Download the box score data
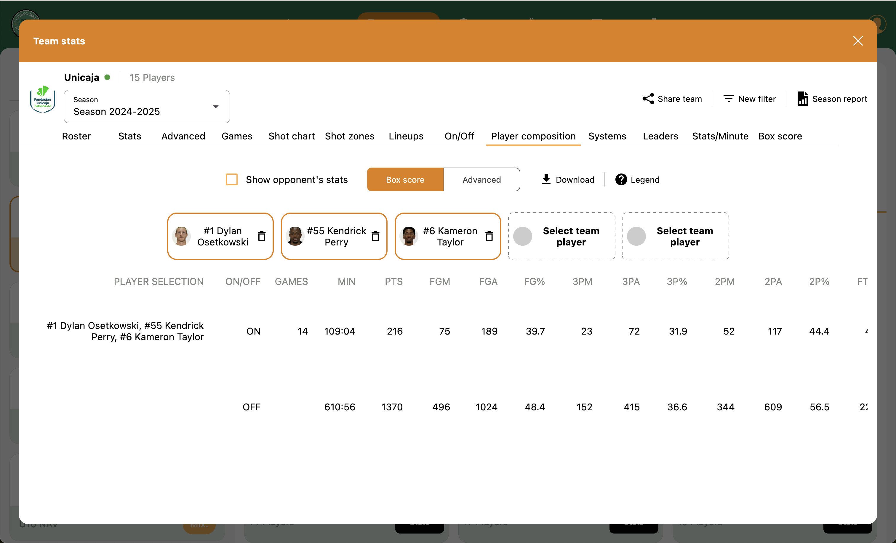Screen dimensions: 896x543 [567, 179]
